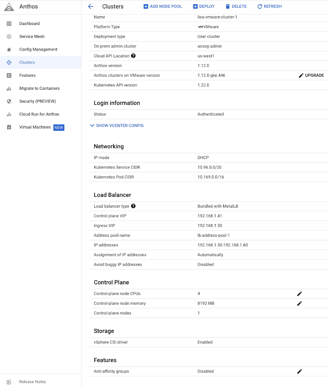Click vSphere CSI driver Enabled value
Image resolution: width=329 pixels, height=387 pixels.
205,342
